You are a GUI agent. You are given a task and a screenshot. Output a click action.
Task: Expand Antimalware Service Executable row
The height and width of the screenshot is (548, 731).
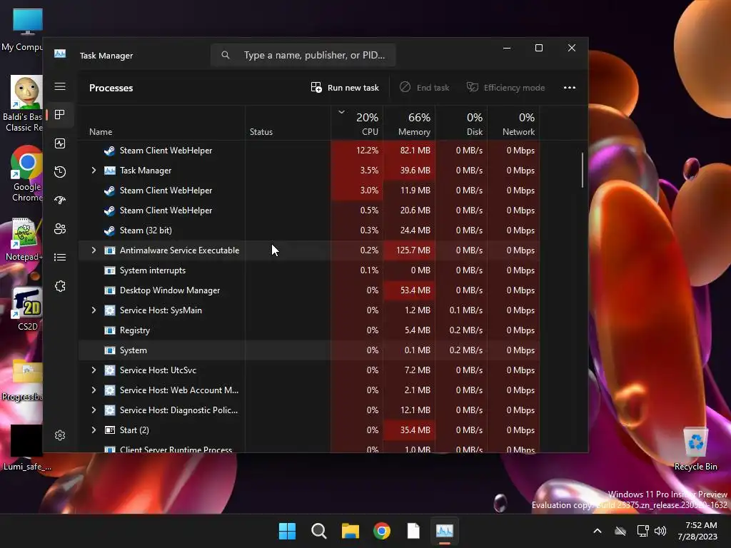[x=94, y=250]
